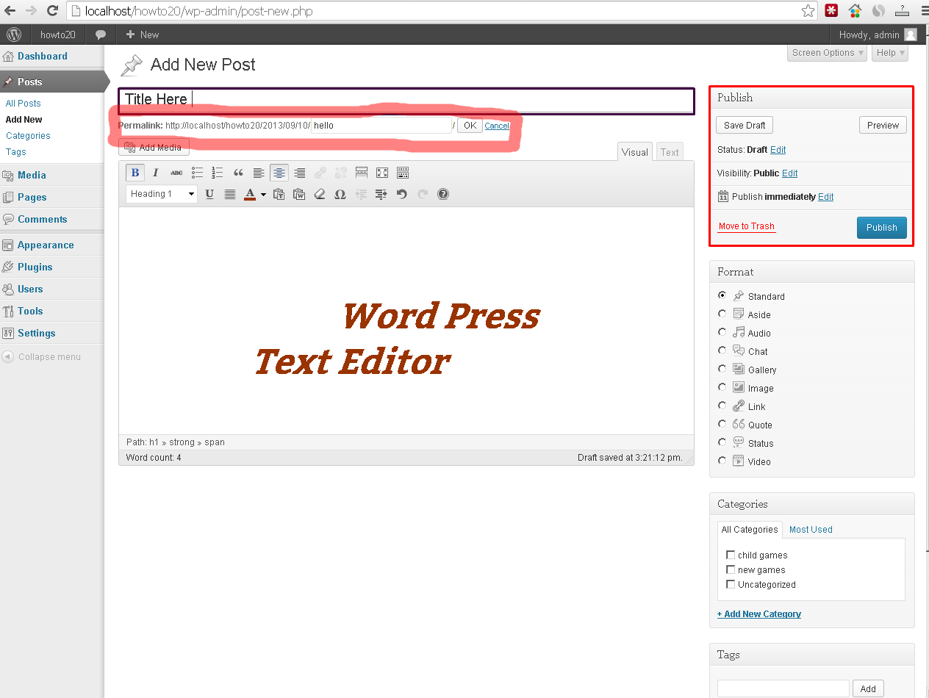
Task: Select the Audio post format
Action: pyautogui.click(x=722, y=332)
